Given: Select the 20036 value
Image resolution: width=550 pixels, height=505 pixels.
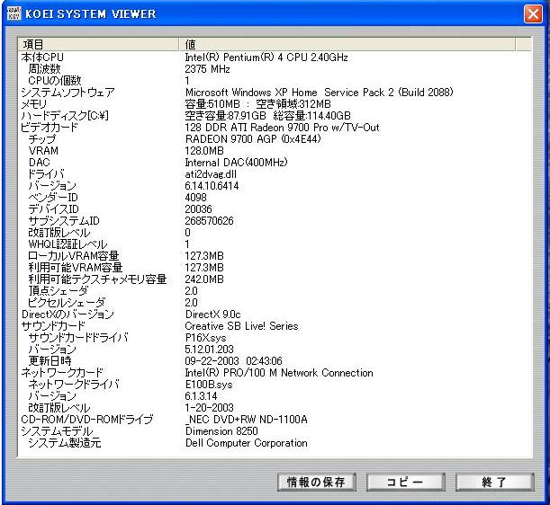Looking at the screenshot, I should [x=199, y=209].
